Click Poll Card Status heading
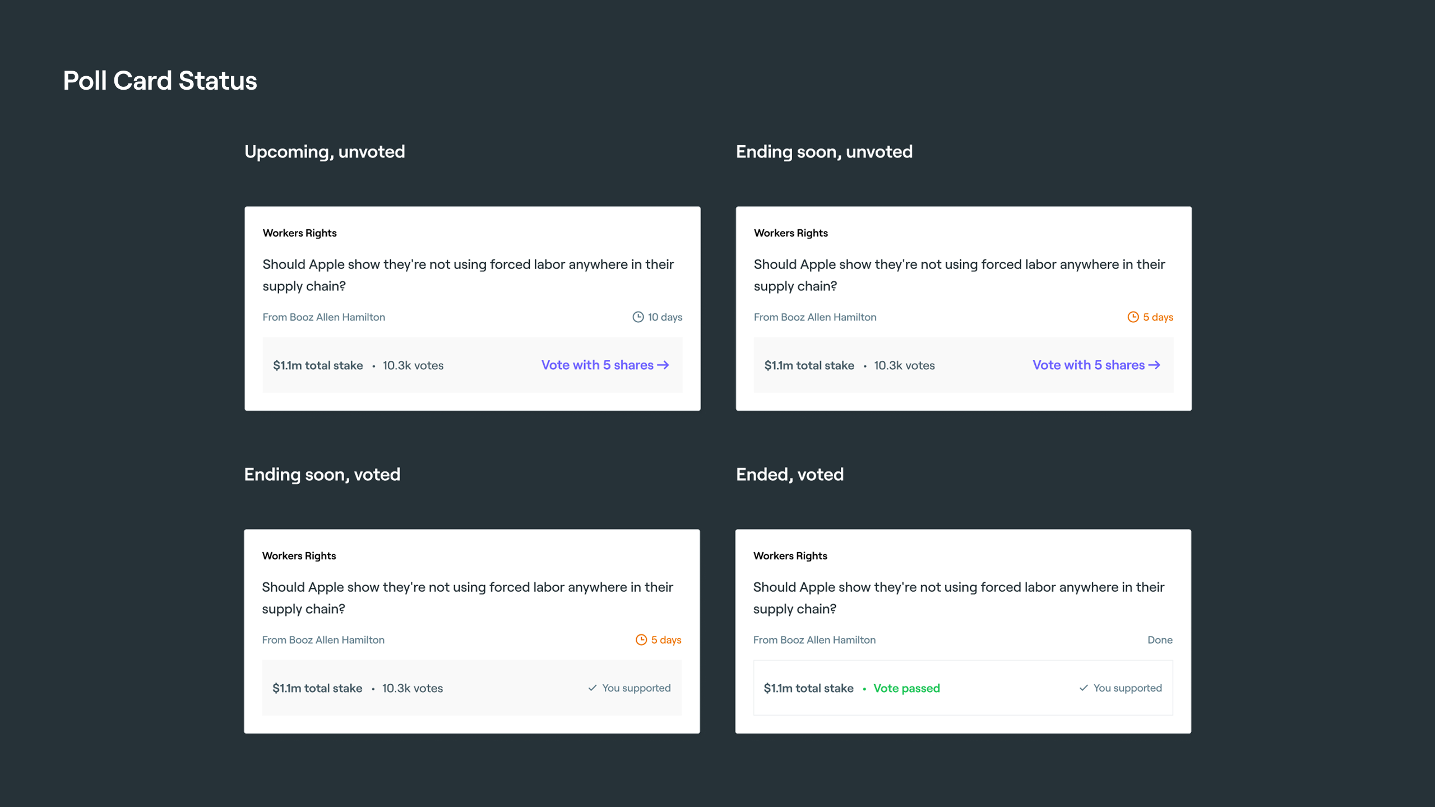The image size is (1435, 807). pos(160,81)
